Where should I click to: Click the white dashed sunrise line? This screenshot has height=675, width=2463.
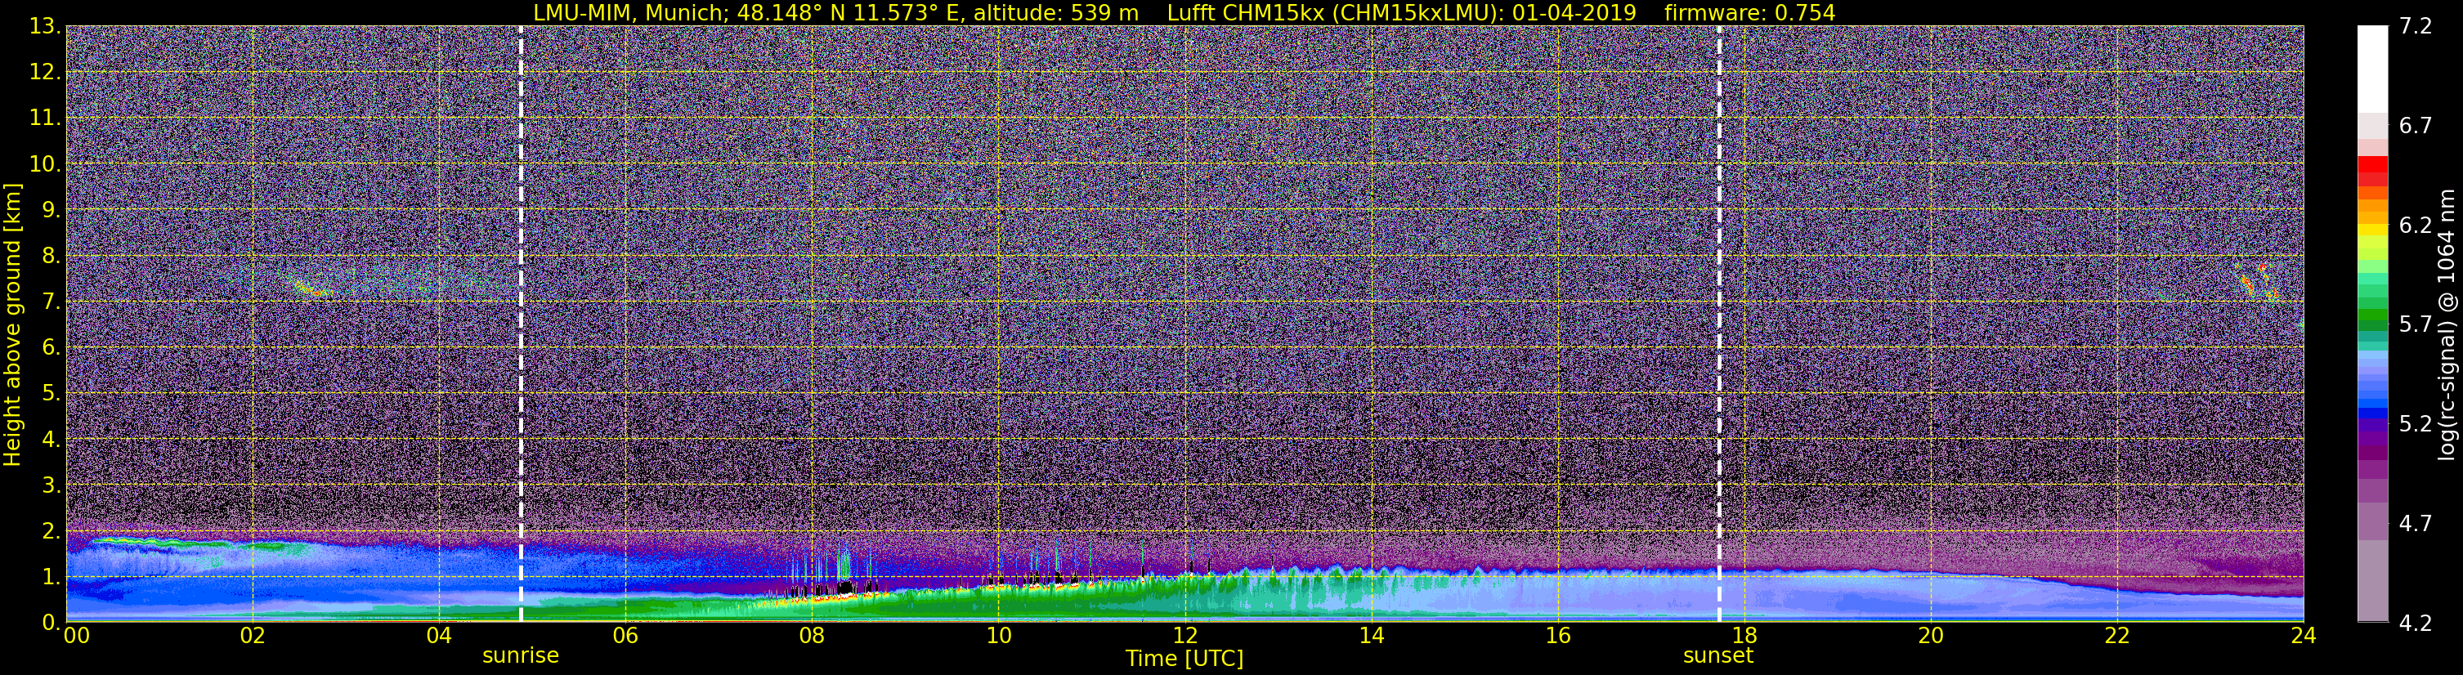[520, 323]
